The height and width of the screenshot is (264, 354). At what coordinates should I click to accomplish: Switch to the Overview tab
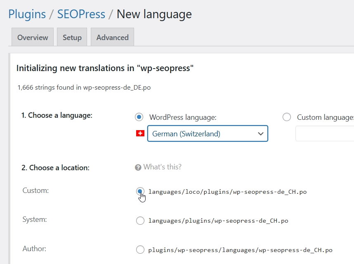[33, 37]
